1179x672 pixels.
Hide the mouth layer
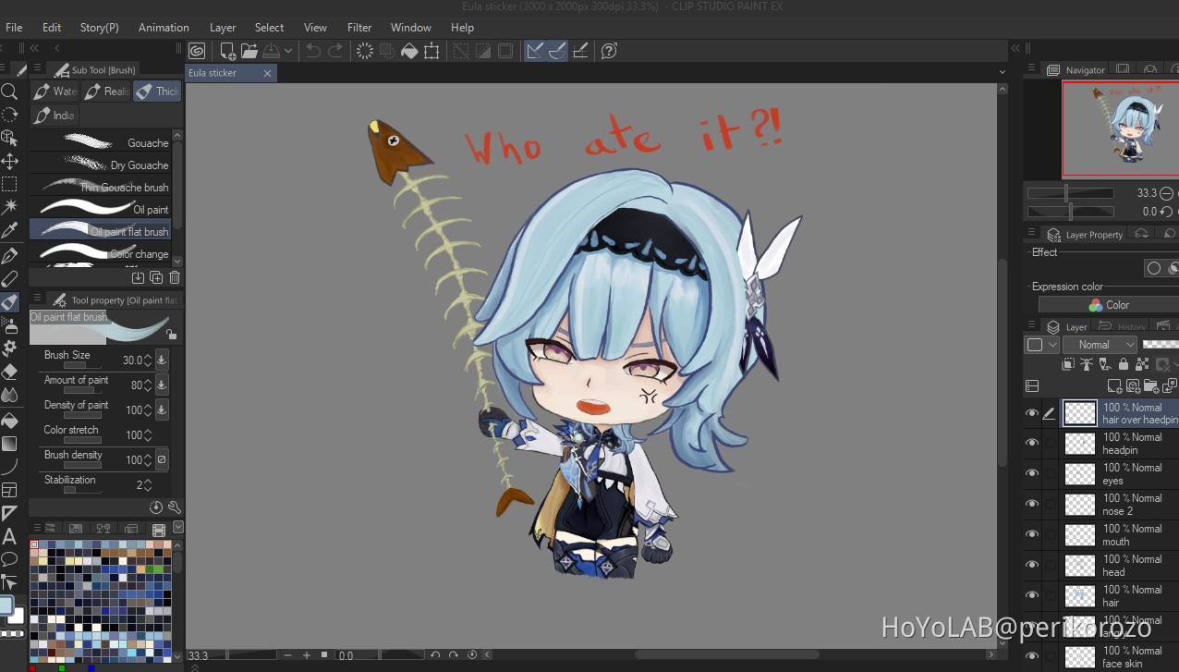point(1032,534)
